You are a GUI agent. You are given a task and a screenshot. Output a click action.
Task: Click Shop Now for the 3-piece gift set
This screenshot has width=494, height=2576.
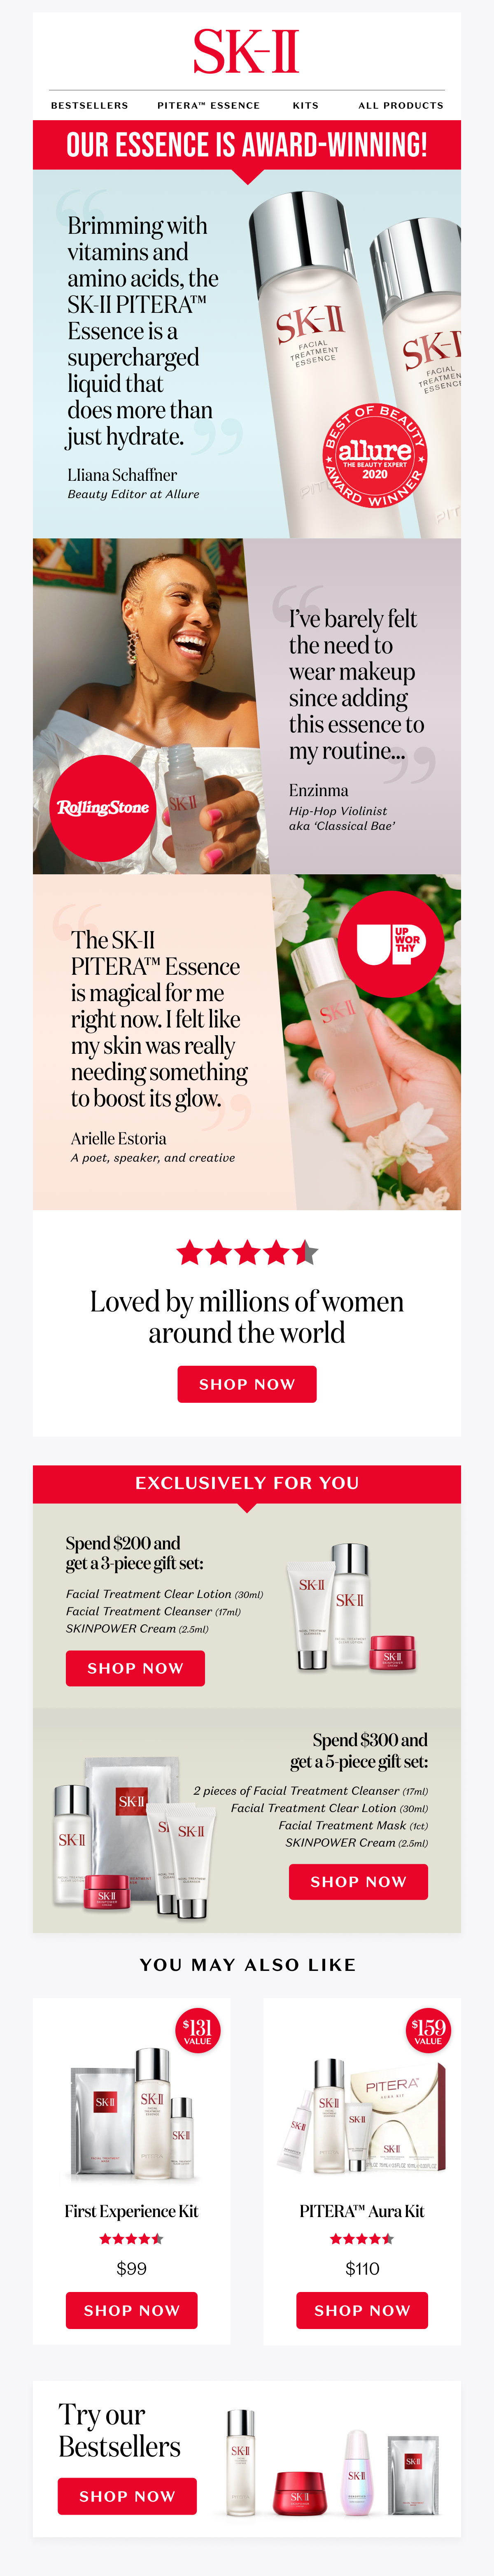(x=135, y=1668)
